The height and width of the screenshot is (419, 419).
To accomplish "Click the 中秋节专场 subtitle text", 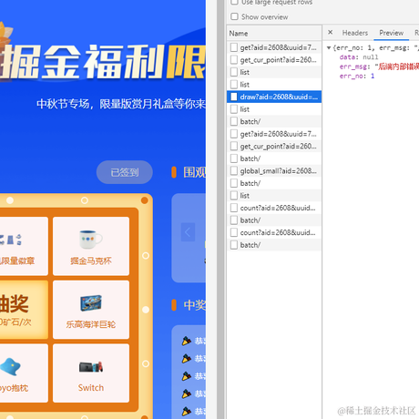I will [x=121, y=104].
